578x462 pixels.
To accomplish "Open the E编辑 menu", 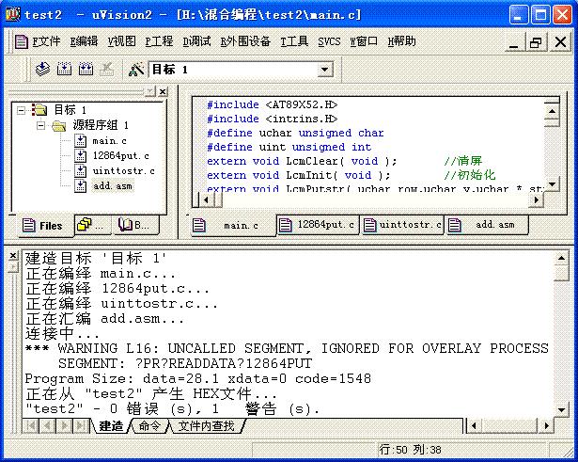I will click(84, 41).
